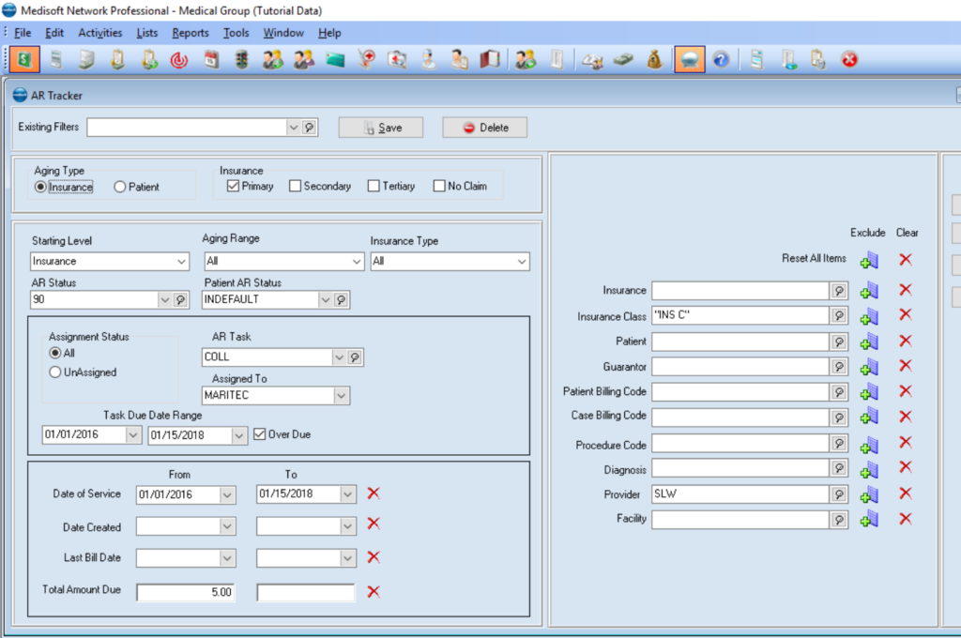Click the Reset All Items exclude icon
The image size is (961, 638).
[x=869, y=260]
